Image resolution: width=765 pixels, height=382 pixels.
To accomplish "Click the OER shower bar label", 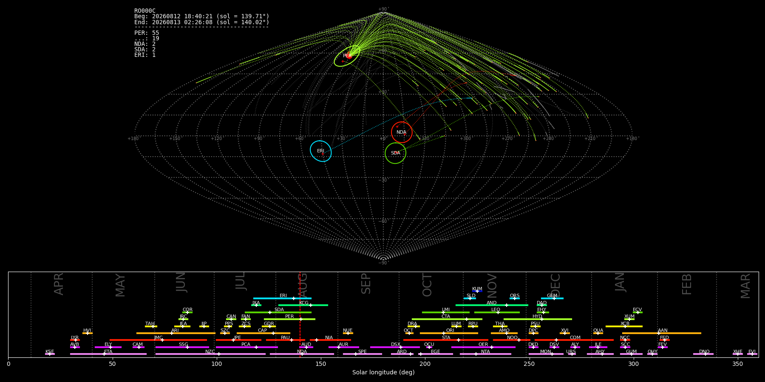I will [x=483, y=345].
